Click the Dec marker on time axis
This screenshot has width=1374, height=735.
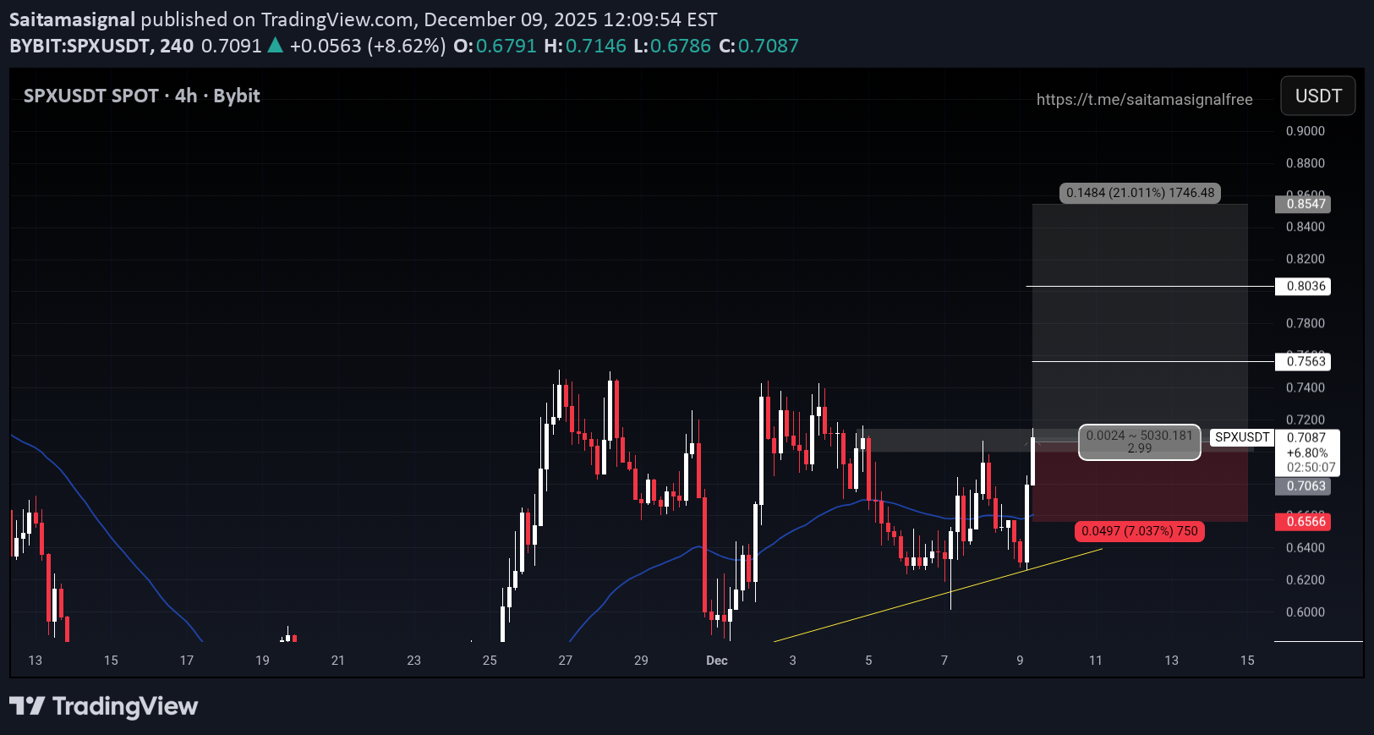716,661
